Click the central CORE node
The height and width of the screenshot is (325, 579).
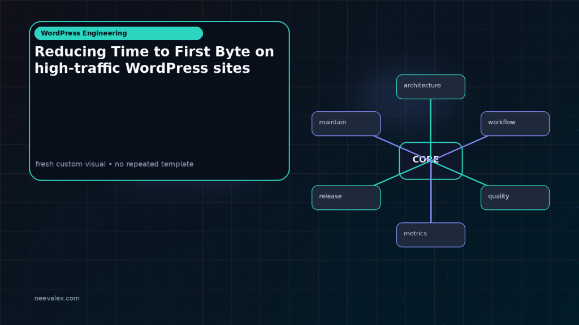[430, 161]
